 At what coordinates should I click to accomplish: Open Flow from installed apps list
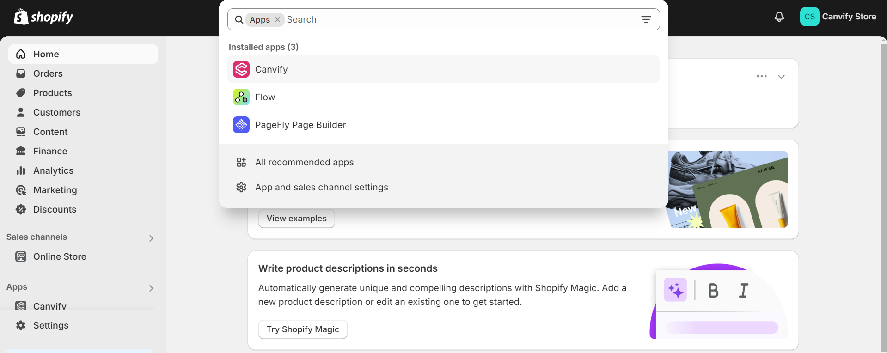tap(443, 97)
